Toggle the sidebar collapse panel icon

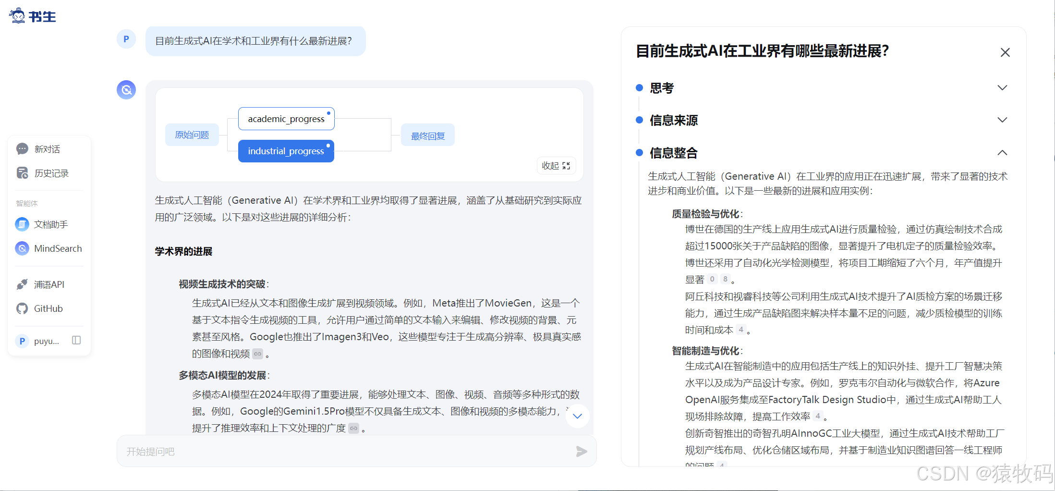click(x=76, y=340)
